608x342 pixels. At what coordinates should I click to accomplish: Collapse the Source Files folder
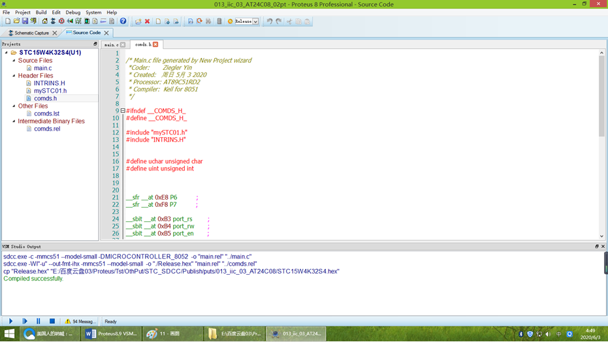coord(14,61)
